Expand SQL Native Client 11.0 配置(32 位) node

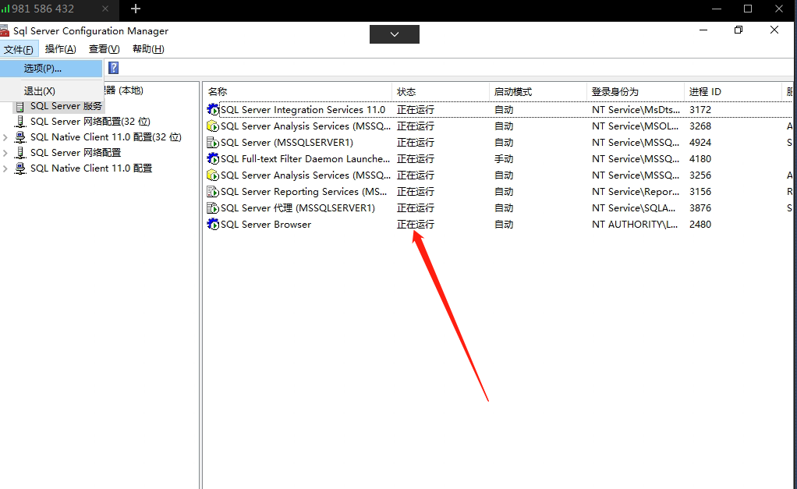pyautogui.click(x=5, y=137)
